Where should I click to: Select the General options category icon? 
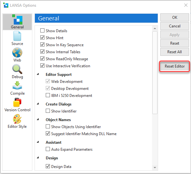pyautogui.click(x=17, y=20)
